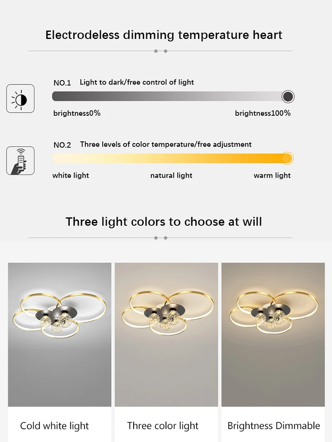Screen dimensions: 332x442
Task: Click the color temperature slider's orange knob
Action: pos(287,158)
